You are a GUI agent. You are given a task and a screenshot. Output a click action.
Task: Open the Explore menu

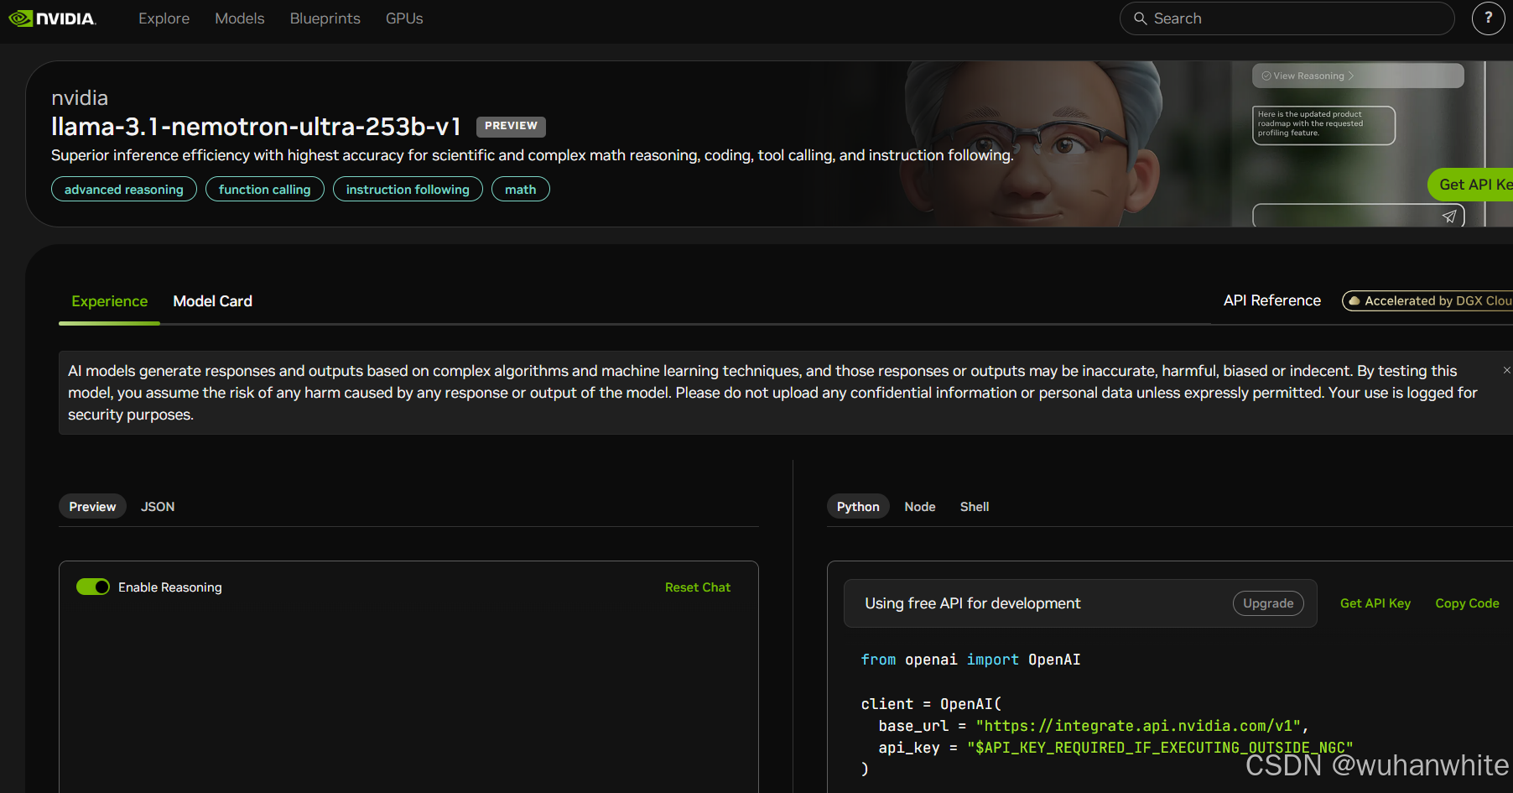[164, 18]
